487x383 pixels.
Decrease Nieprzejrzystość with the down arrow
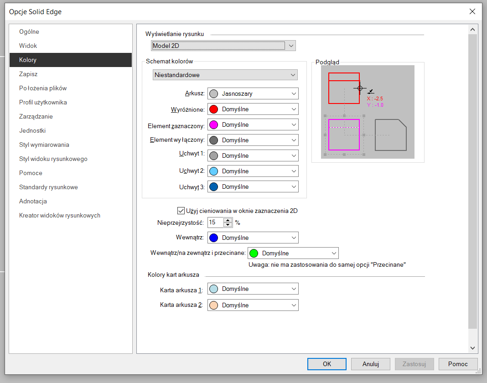pos(228,225)
